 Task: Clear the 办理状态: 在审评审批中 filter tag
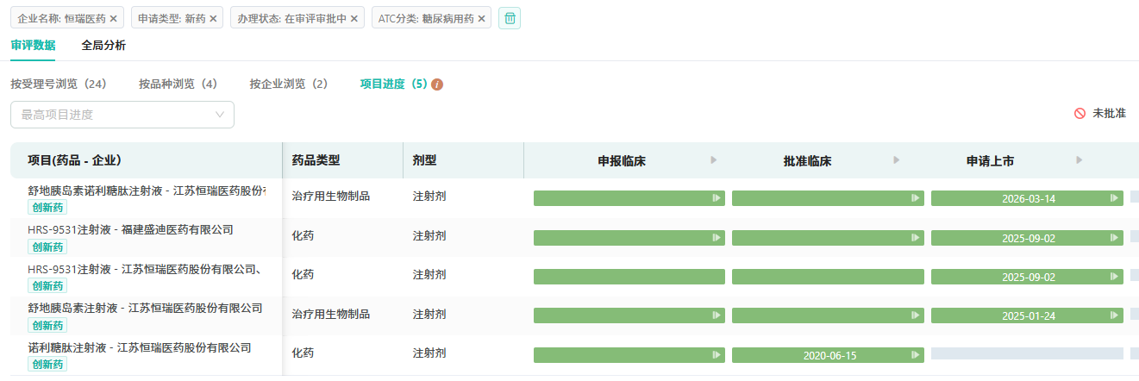354,18
